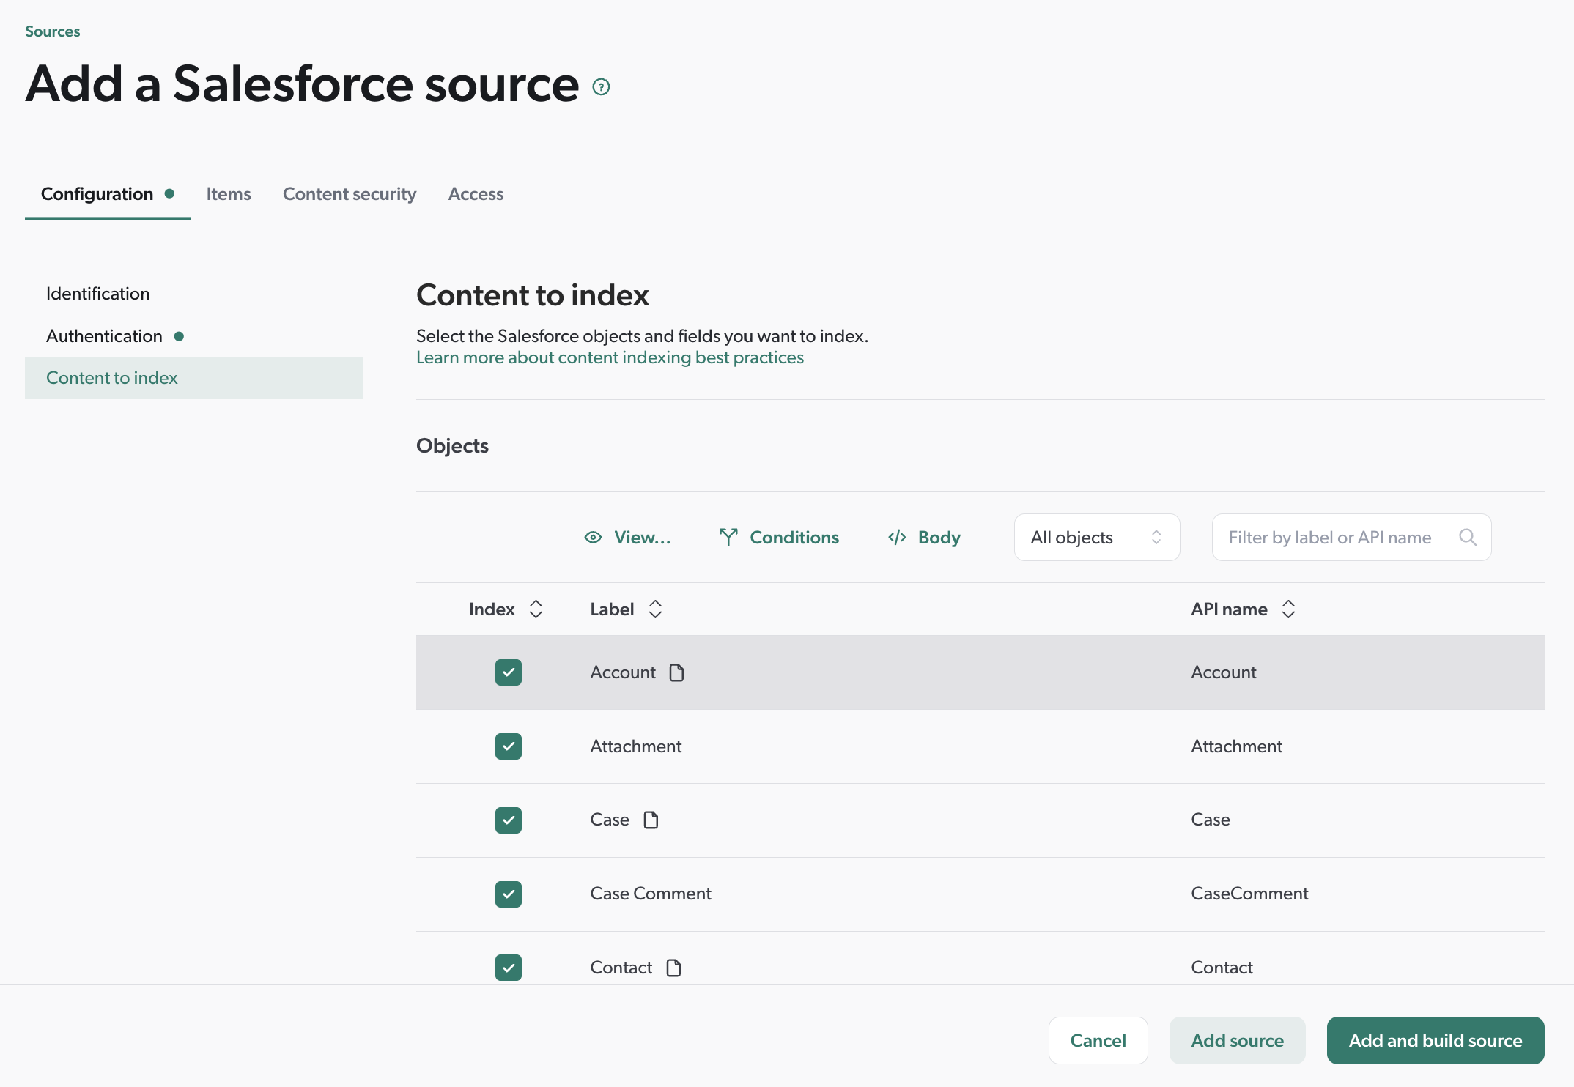Click the document icon beside Account

[676, 672]
